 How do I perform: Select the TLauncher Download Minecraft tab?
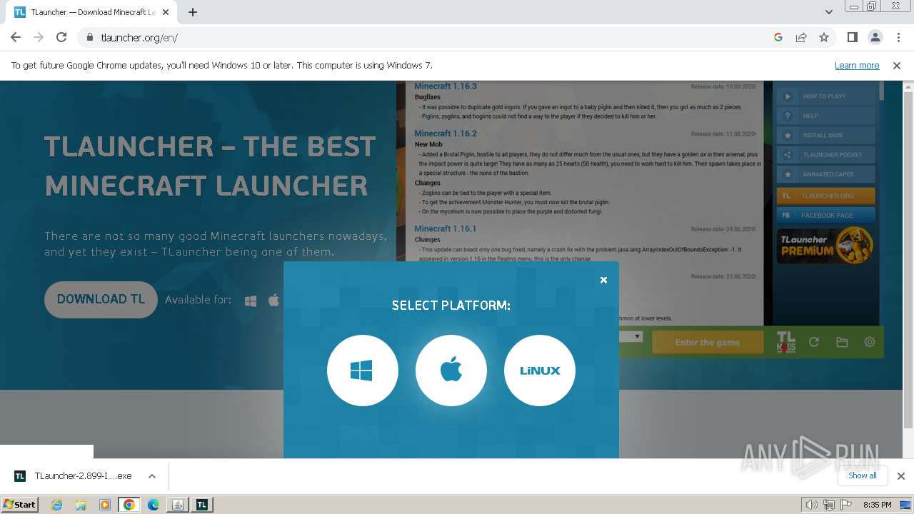[x=93, y=12]
